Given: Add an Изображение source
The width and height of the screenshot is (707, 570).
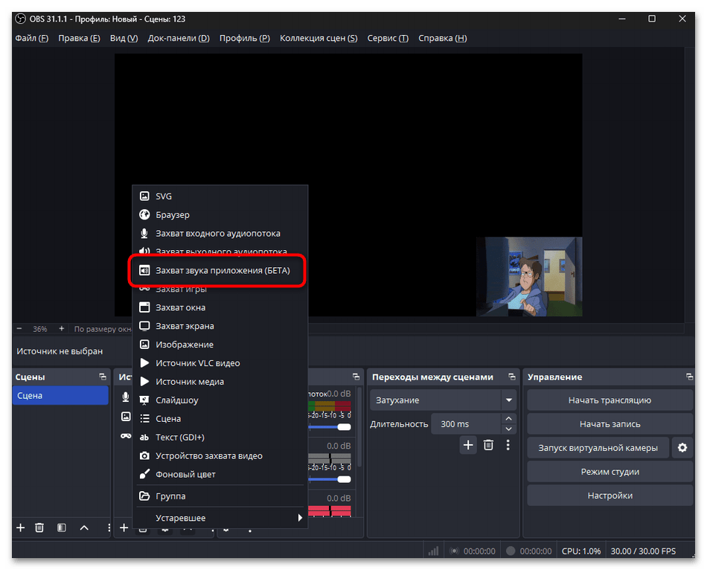Looking at the screenshot, I should pos(220,345).
